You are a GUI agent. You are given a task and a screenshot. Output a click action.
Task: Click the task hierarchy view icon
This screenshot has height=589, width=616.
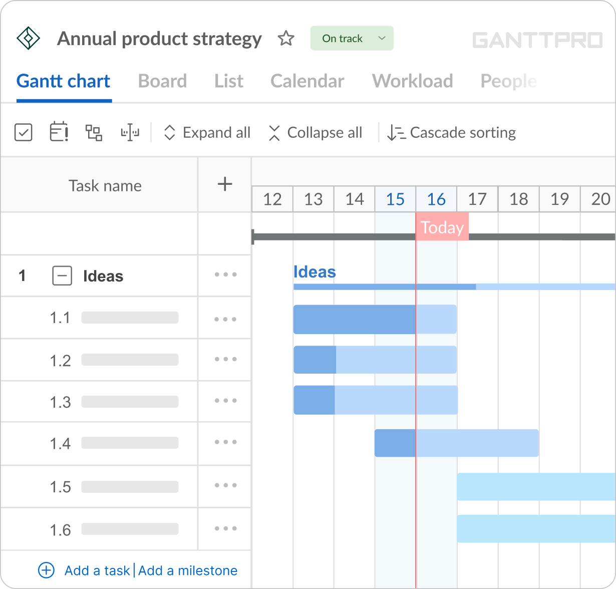coord(94,132)
